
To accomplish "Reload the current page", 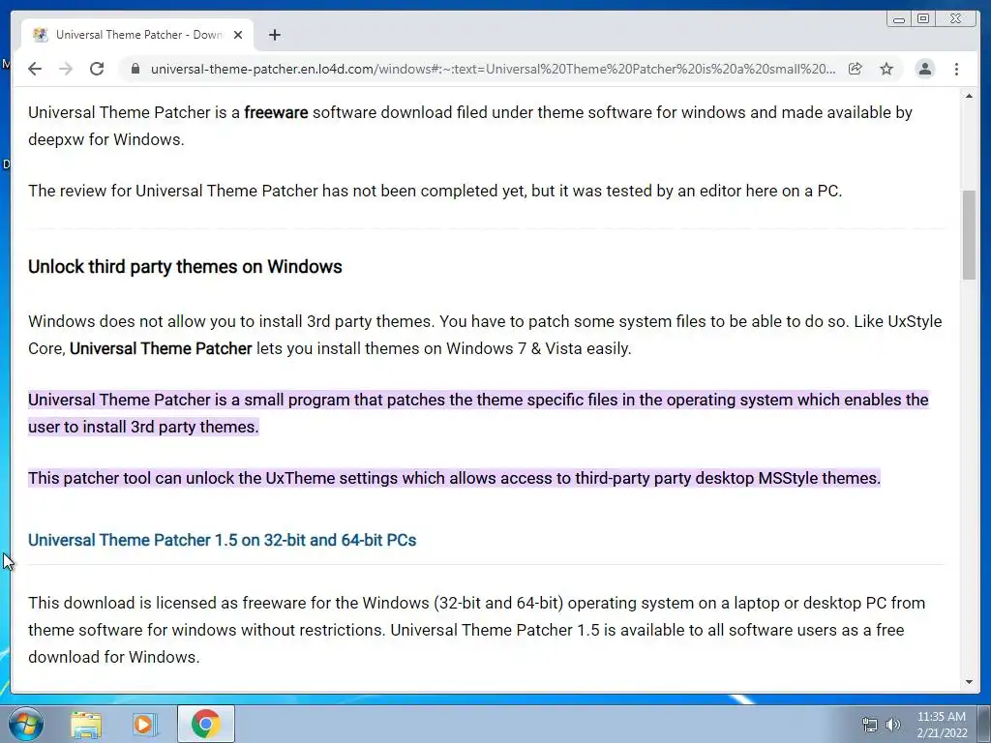I will point(97,69).
